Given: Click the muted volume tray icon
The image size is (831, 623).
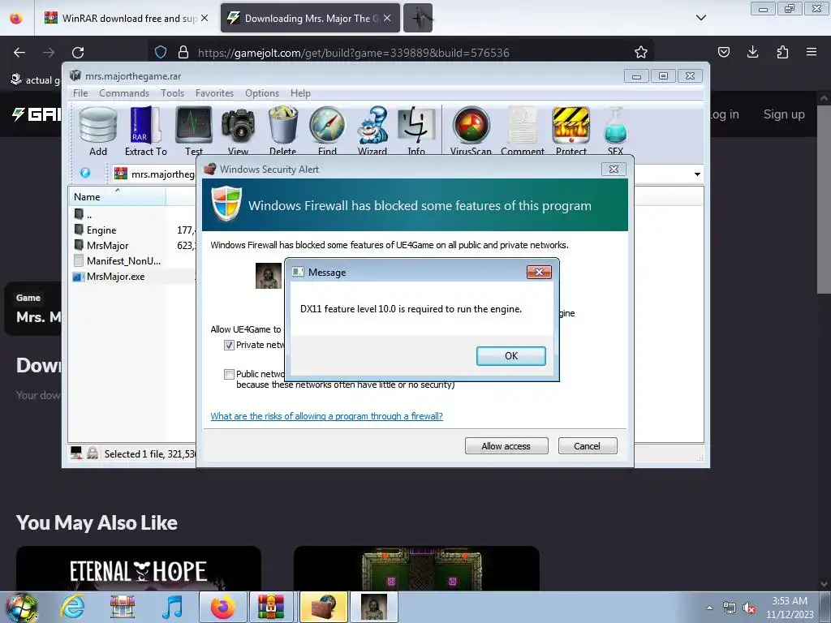Looking at the screenshot, I should 748,608.
